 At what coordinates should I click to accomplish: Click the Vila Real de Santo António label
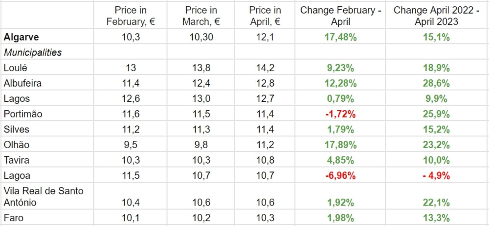(x=43, y=196)
